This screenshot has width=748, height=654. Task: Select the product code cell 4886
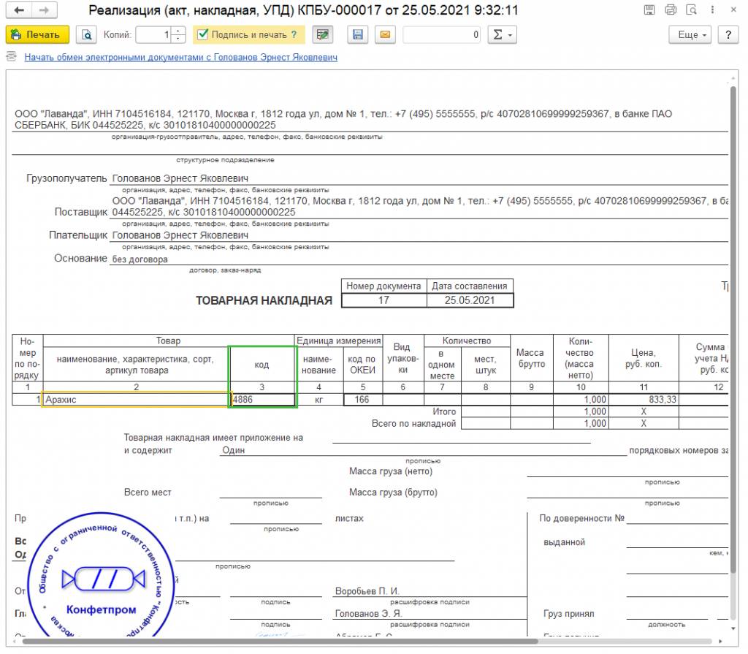[x=263, y=400]
